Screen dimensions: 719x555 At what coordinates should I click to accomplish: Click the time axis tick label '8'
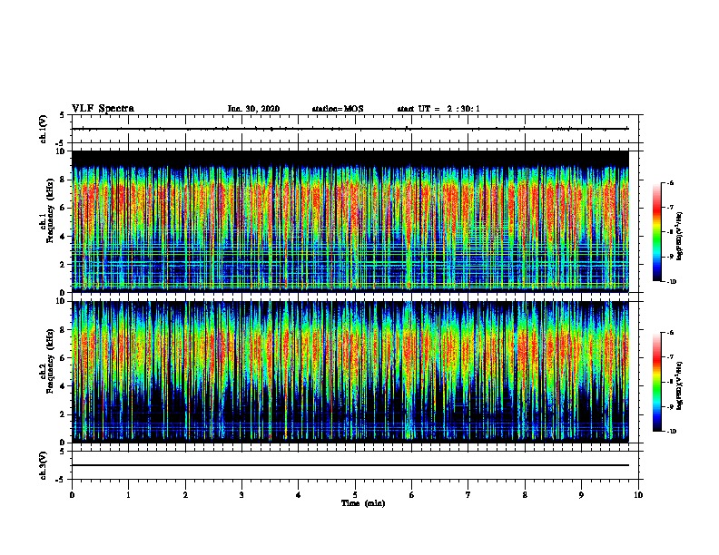coord(525,494)
